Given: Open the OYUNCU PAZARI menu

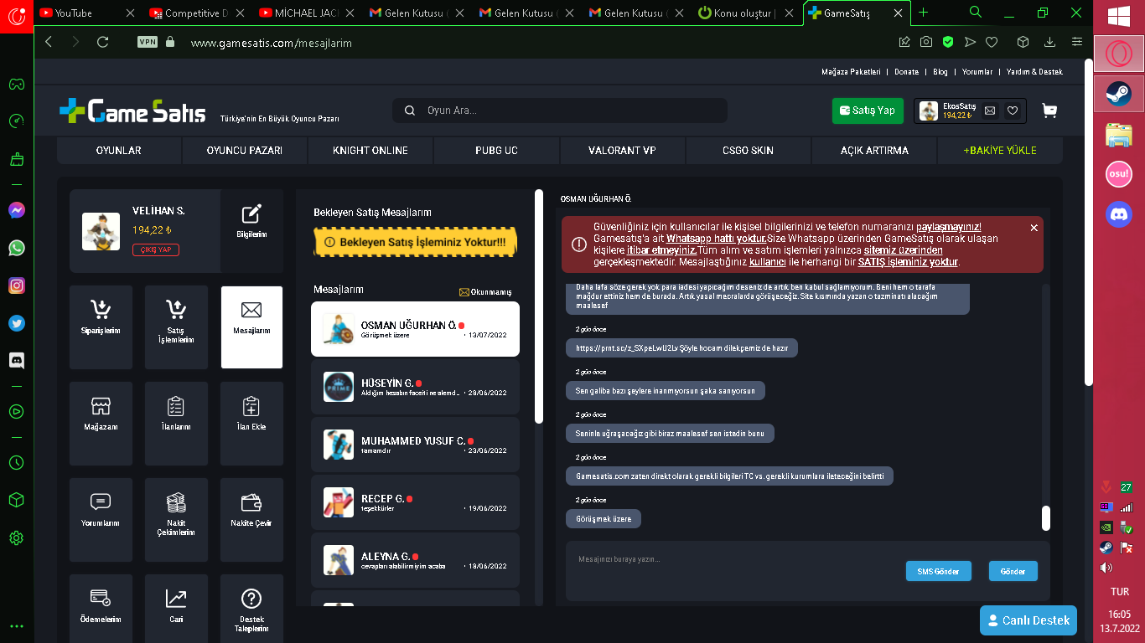Looking at the screenshot, I should click(x=245, y=151).
